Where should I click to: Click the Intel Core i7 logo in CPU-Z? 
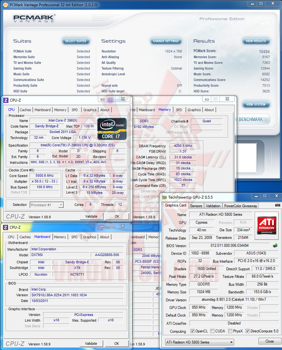click(112, 129)
